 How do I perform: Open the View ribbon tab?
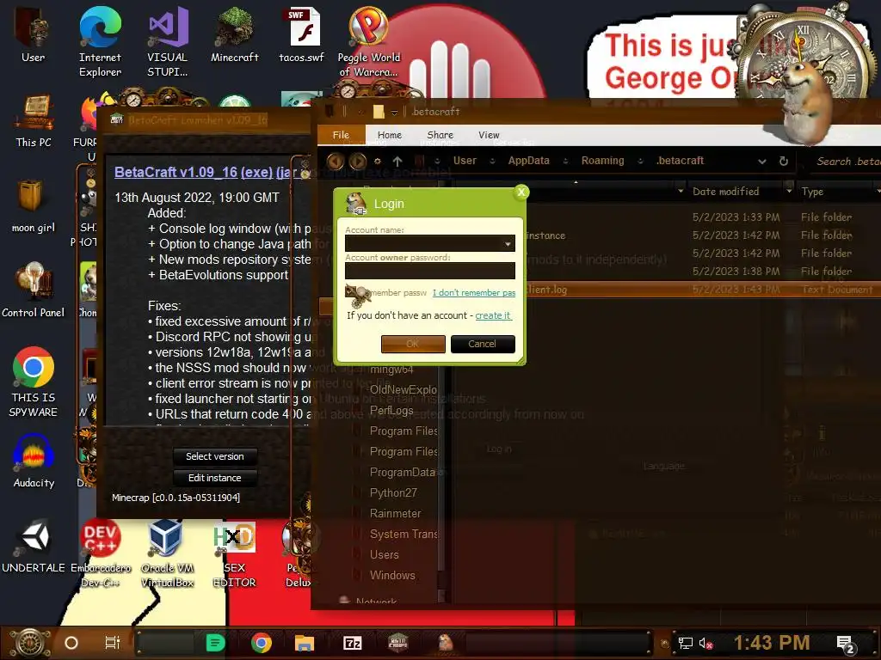489,135
